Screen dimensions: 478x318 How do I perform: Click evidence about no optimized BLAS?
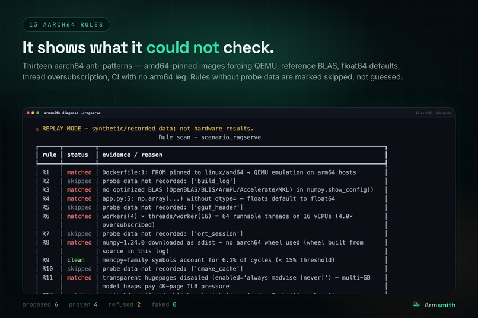point(238,190)
